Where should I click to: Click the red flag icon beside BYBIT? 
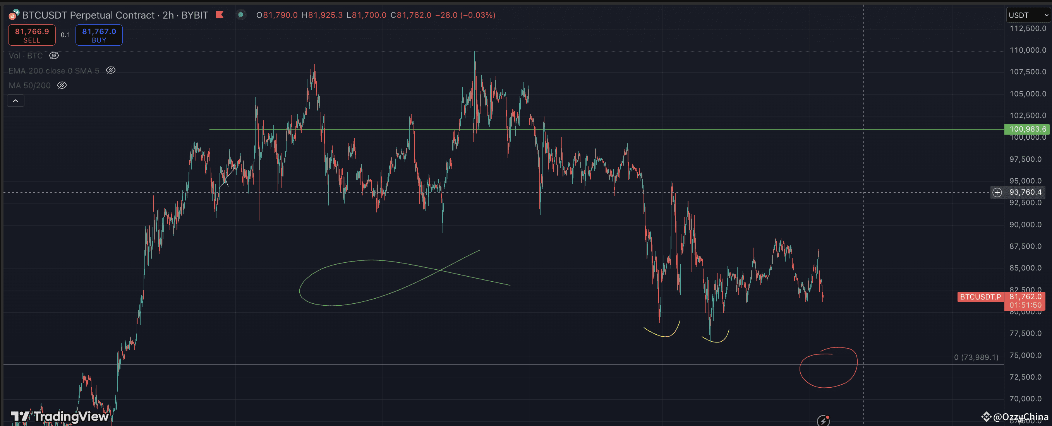click(x=220, y=15)
